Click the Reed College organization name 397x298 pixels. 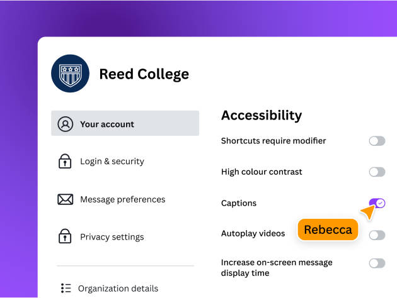[x=144, y=74]
